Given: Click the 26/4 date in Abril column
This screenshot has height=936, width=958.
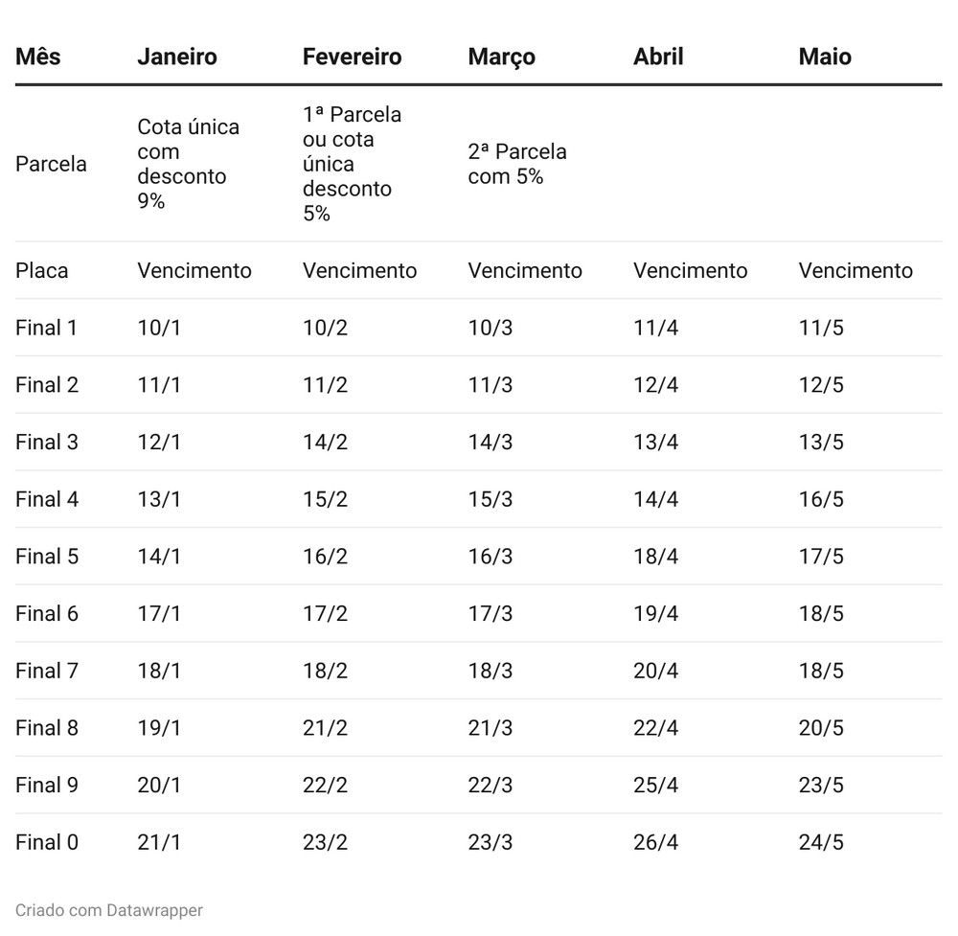Looking at the screenshot, I should tap(655, 843).
